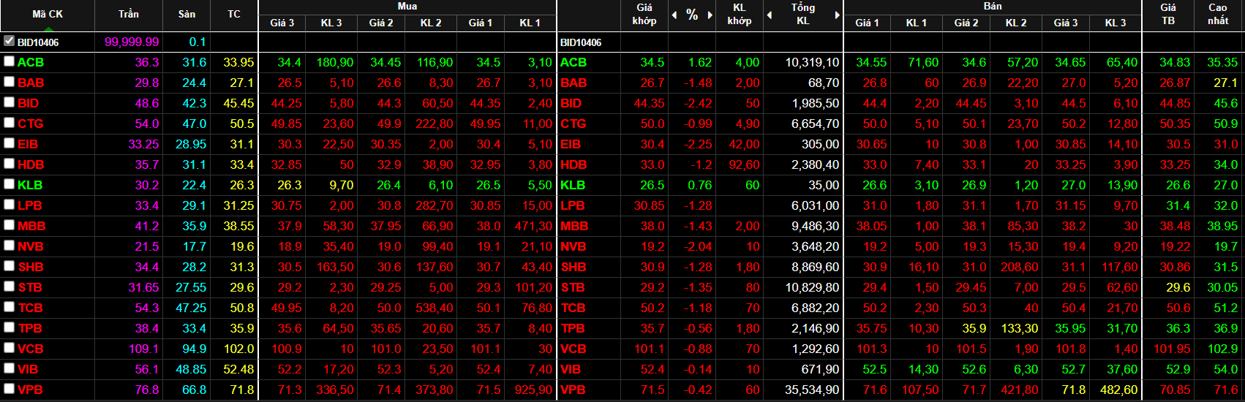Screen dimensions: 1245x402
Task: Tick the MBB row checkbox
Action: pyautogui.click(x=9, y=225)
